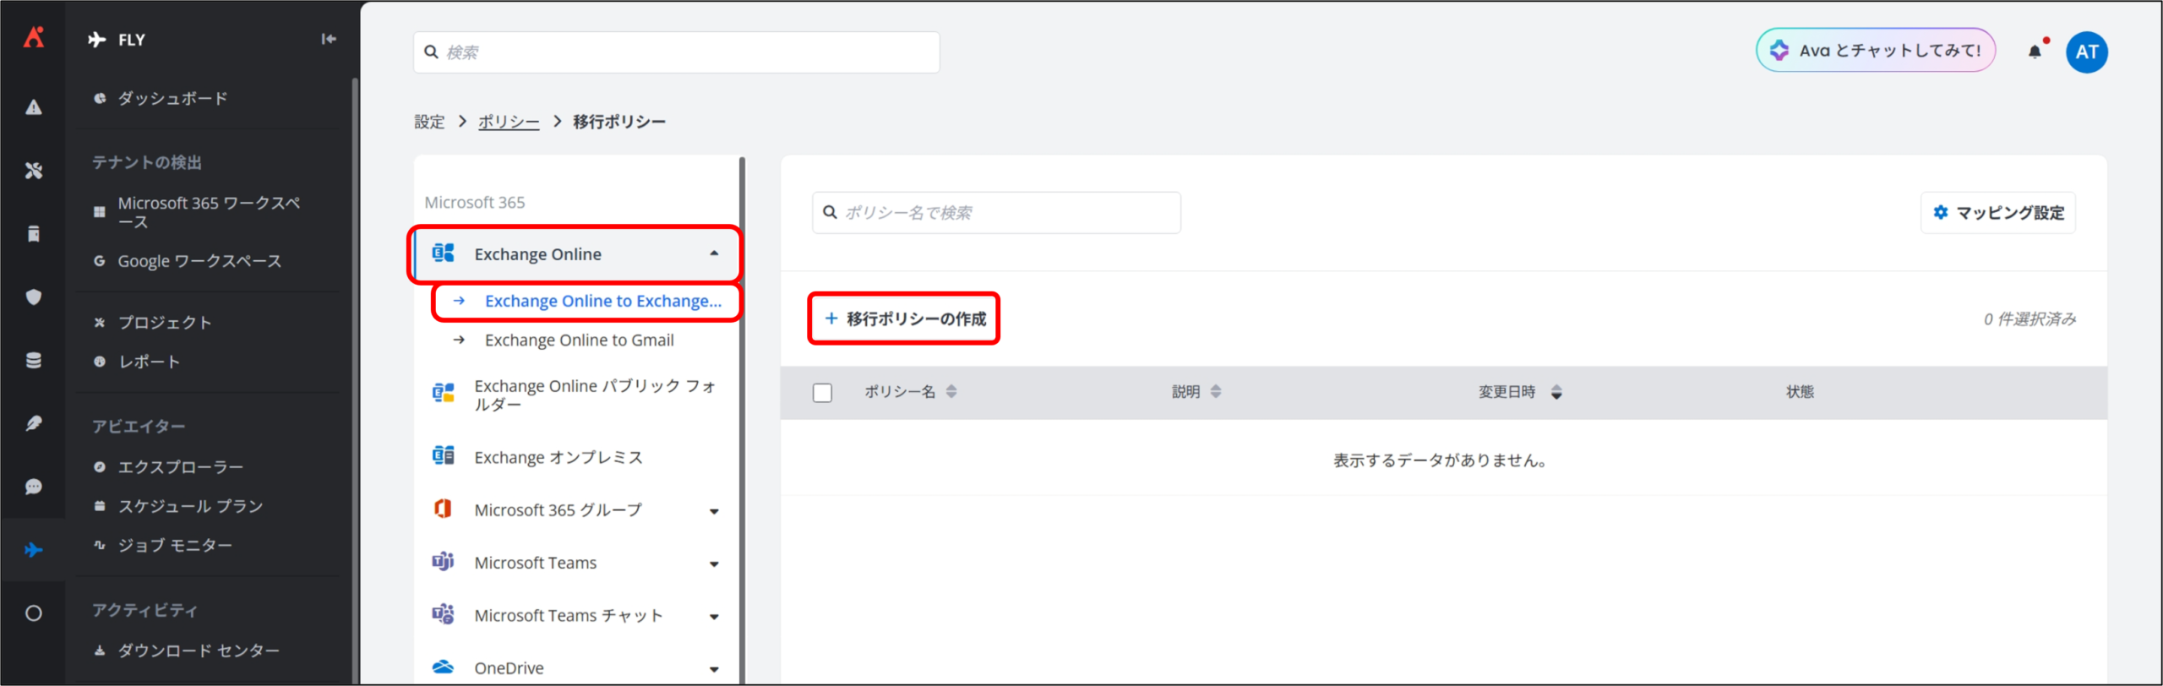2163x686 pixels.
Task: Click the warning triangle icon in left rail
Action: pos(34,107)
